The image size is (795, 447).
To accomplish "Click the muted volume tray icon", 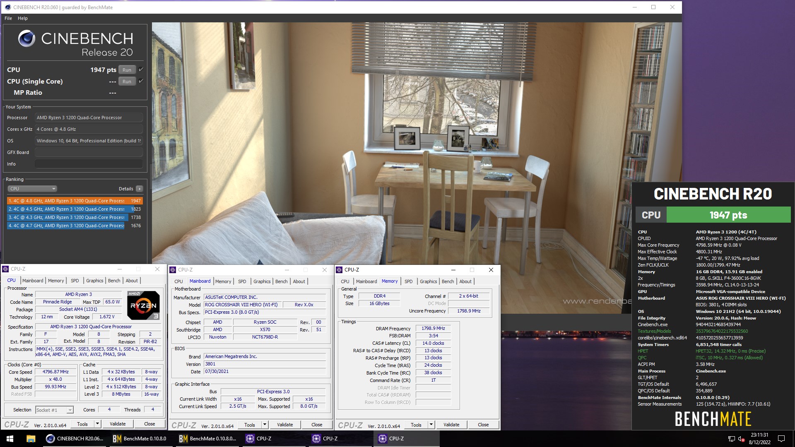I will coord(741,439).
